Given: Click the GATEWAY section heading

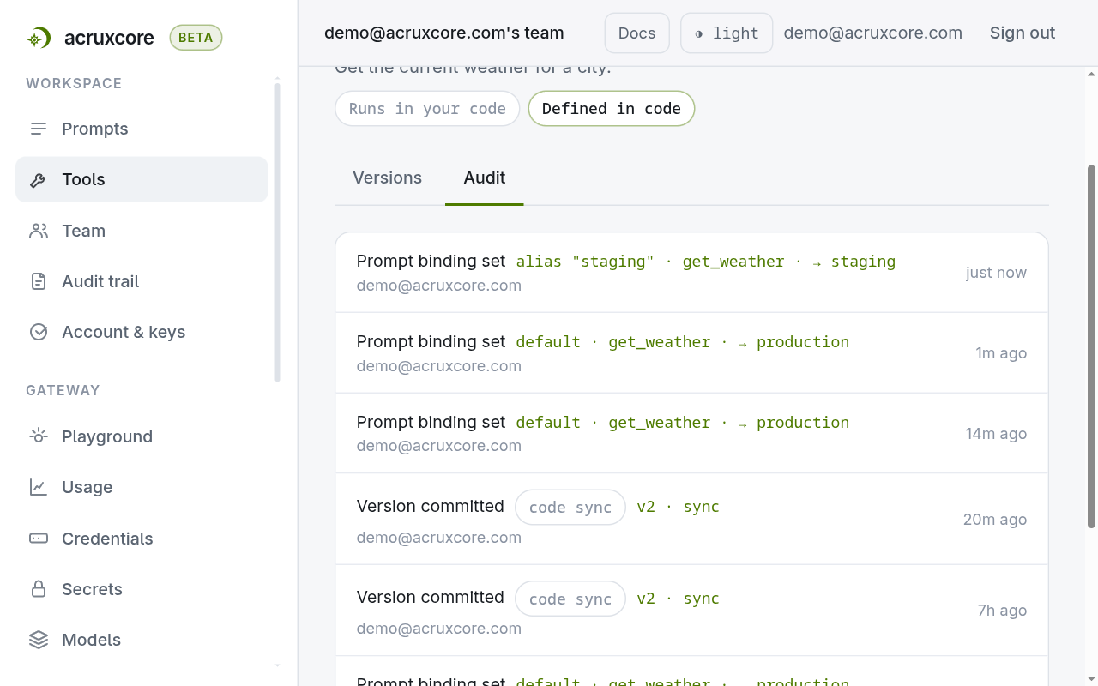Looking at the screenshot, I should [63, 390].
